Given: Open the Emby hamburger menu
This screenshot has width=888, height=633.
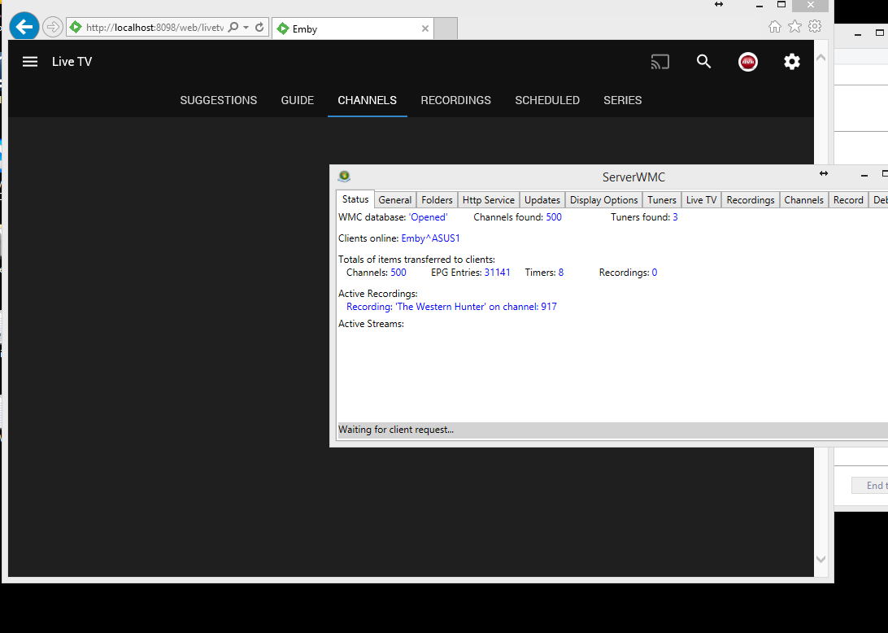Looking at the screenshot, I should click(30, 62).
